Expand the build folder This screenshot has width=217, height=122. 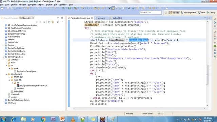pos(6,63)
